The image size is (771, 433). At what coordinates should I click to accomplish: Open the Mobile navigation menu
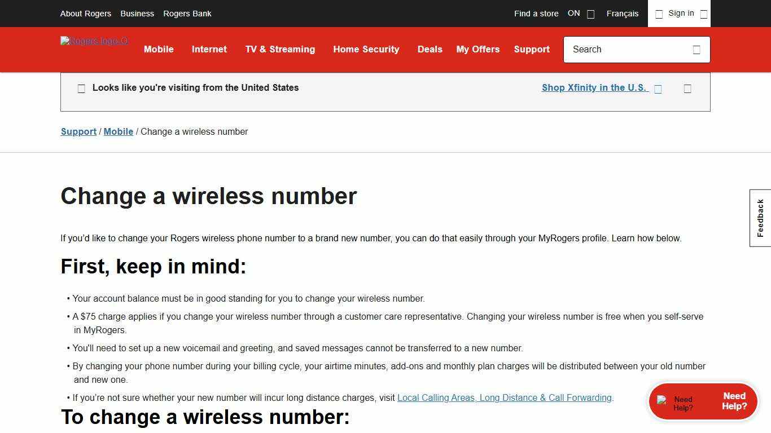click(x=159, y=50)
